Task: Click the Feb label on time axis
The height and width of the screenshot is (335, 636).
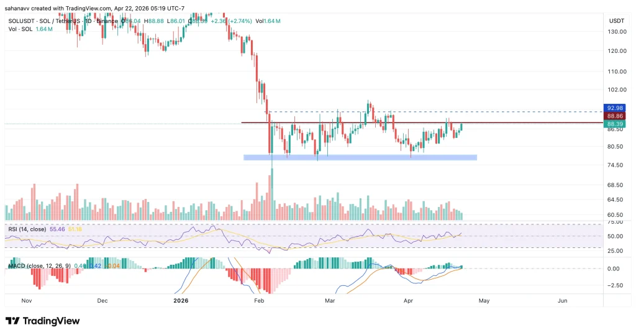Action: (x=260, y=301)
